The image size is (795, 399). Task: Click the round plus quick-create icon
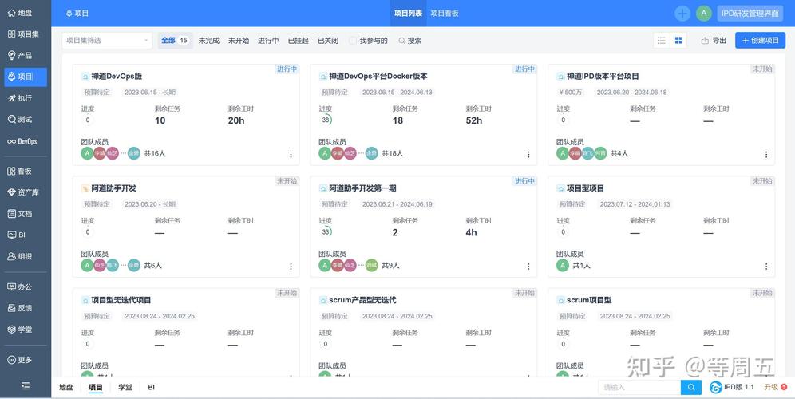coord(682,13)
